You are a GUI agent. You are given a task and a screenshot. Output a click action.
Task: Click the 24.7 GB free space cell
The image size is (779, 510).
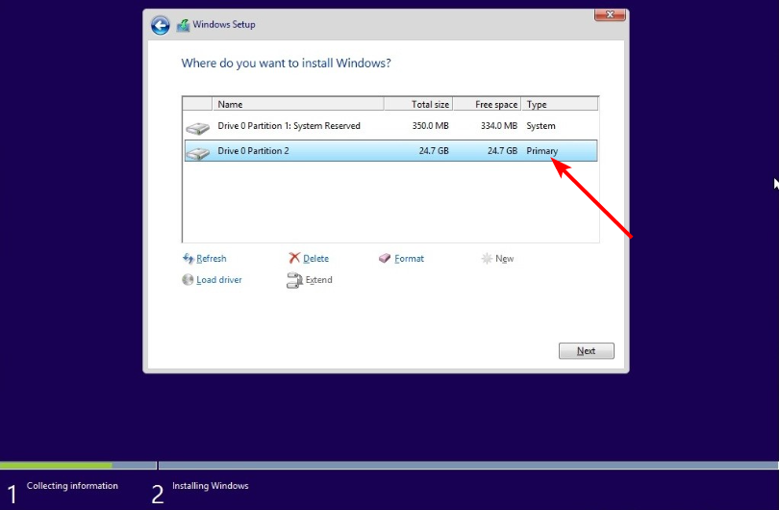502,151
